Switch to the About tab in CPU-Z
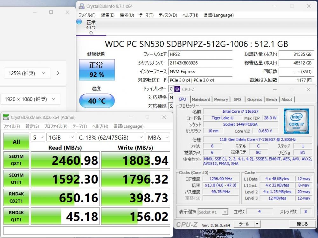Screen dimensions: 318x238 point(287,99)
